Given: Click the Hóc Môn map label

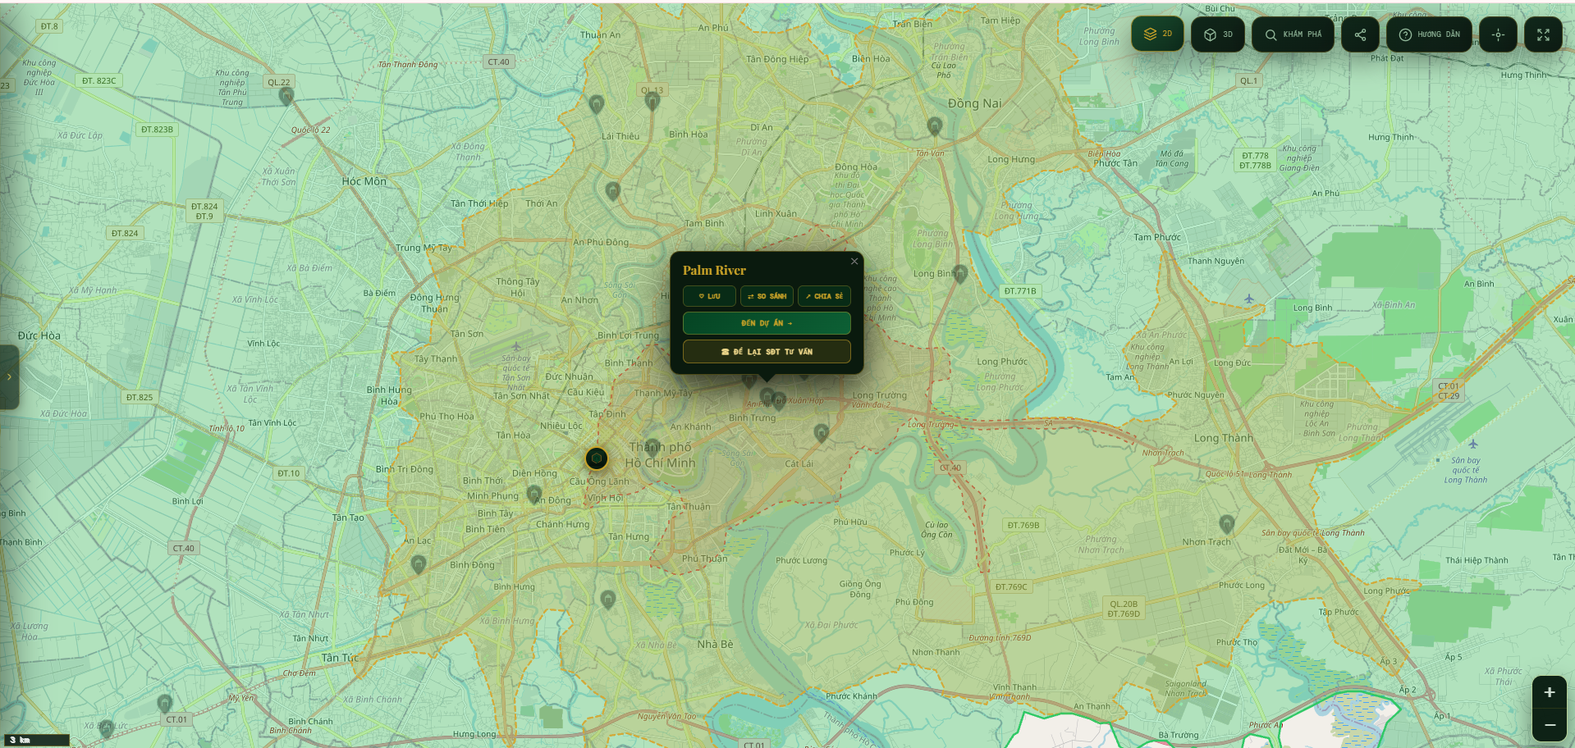Looking at the screenshot, I should [x=364, y=181].
